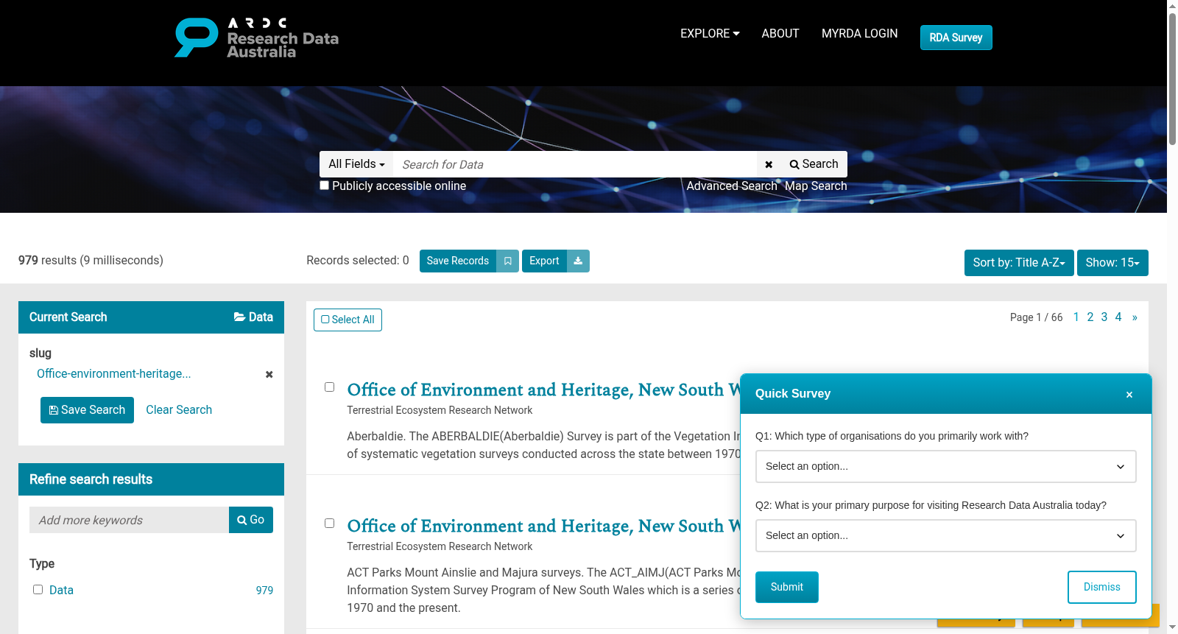Screen dimensions: 1178x634
Task: Open the second Office of Environment and Heritage result title
Action: pyautogui.click(x=544, y=526)
